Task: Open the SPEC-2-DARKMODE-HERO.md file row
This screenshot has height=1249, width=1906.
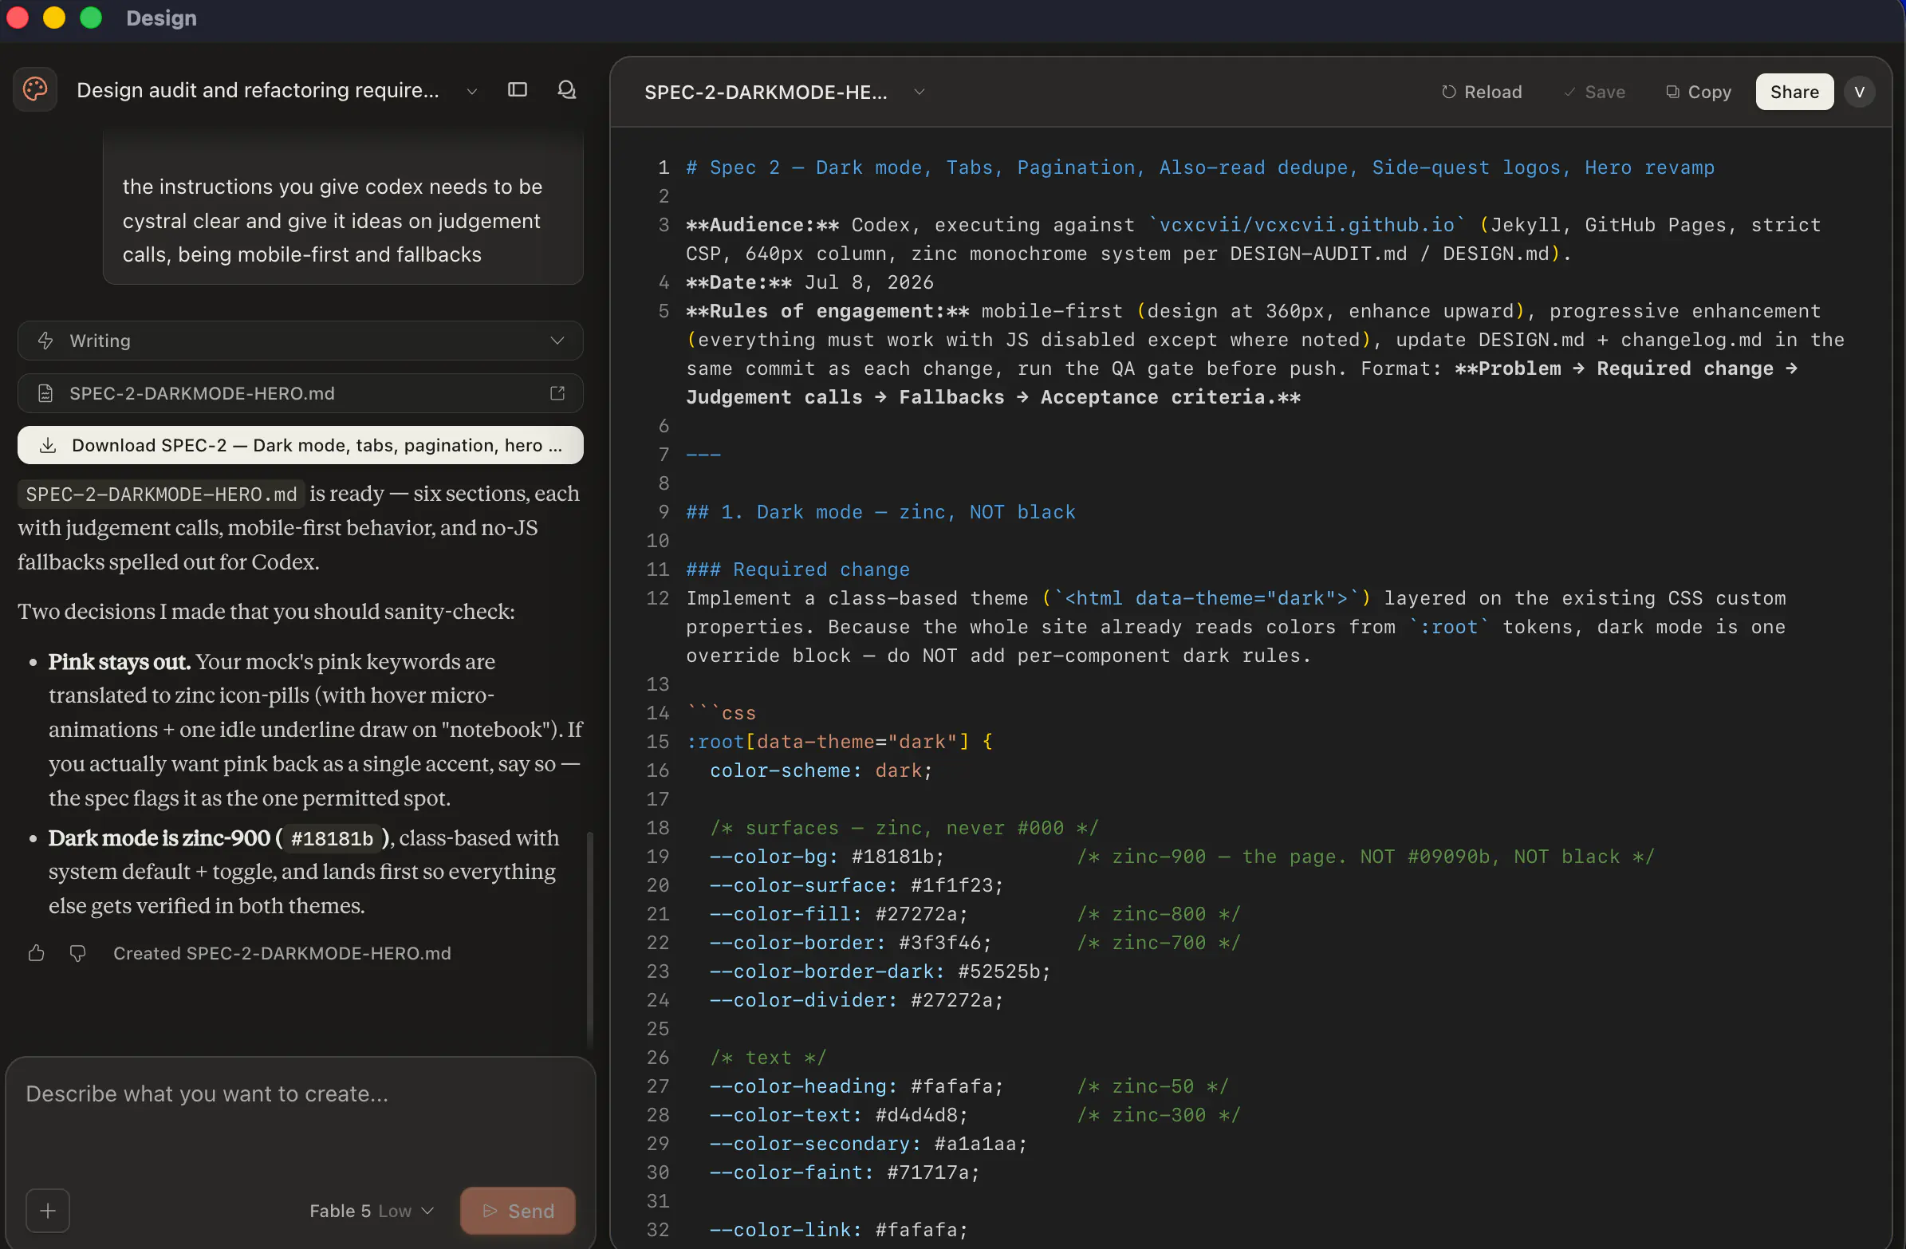Action: 301,393
